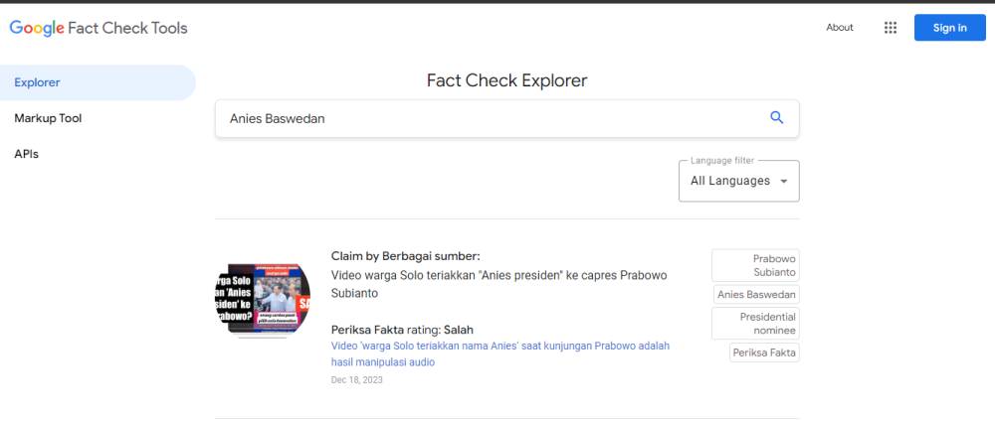Click the Sign in button

pos(950,27)
